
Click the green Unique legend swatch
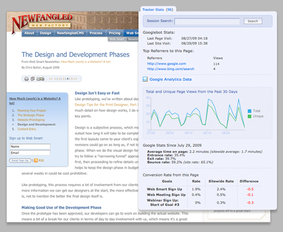point(250,117)
